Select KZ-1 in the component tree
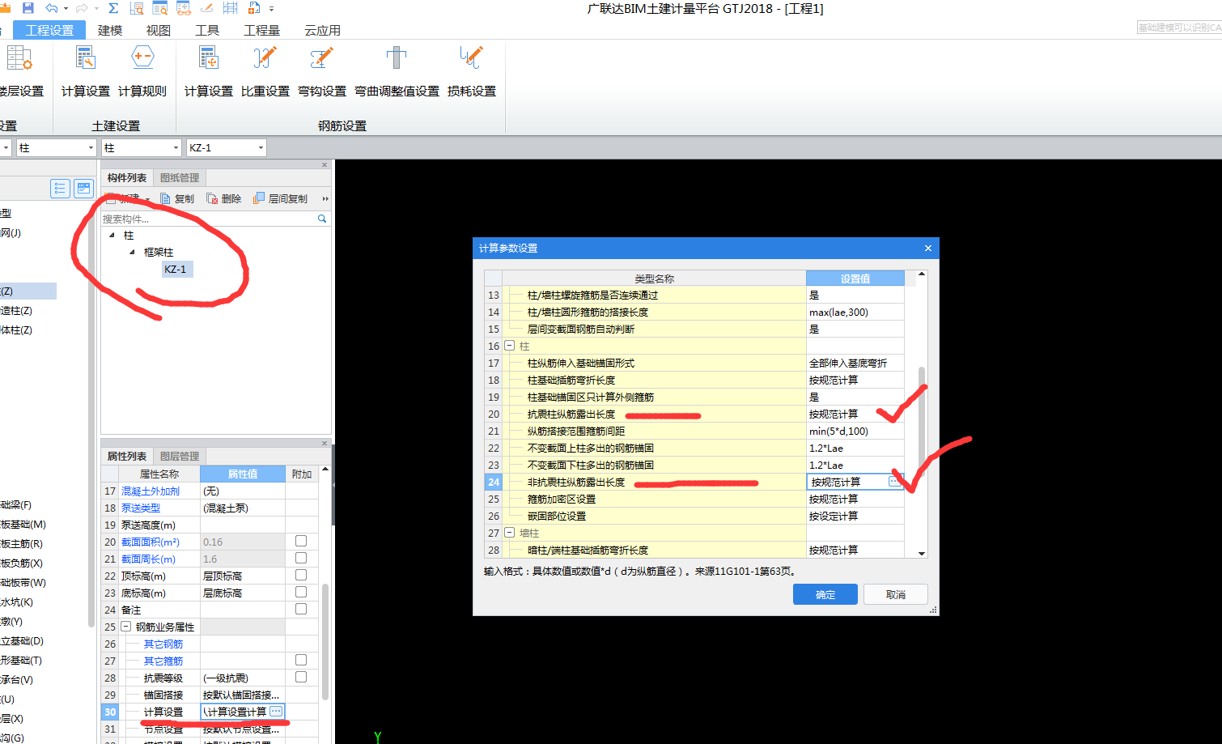 point(176,269)
